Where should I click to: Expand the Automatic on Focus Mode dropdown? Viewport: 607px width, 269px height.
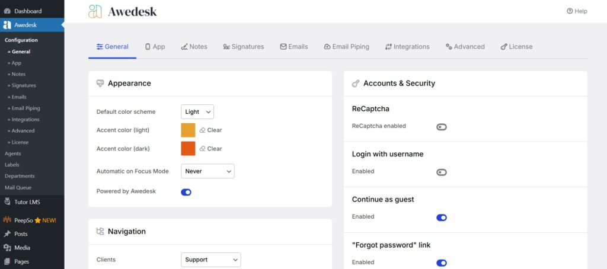coord(207,171)
